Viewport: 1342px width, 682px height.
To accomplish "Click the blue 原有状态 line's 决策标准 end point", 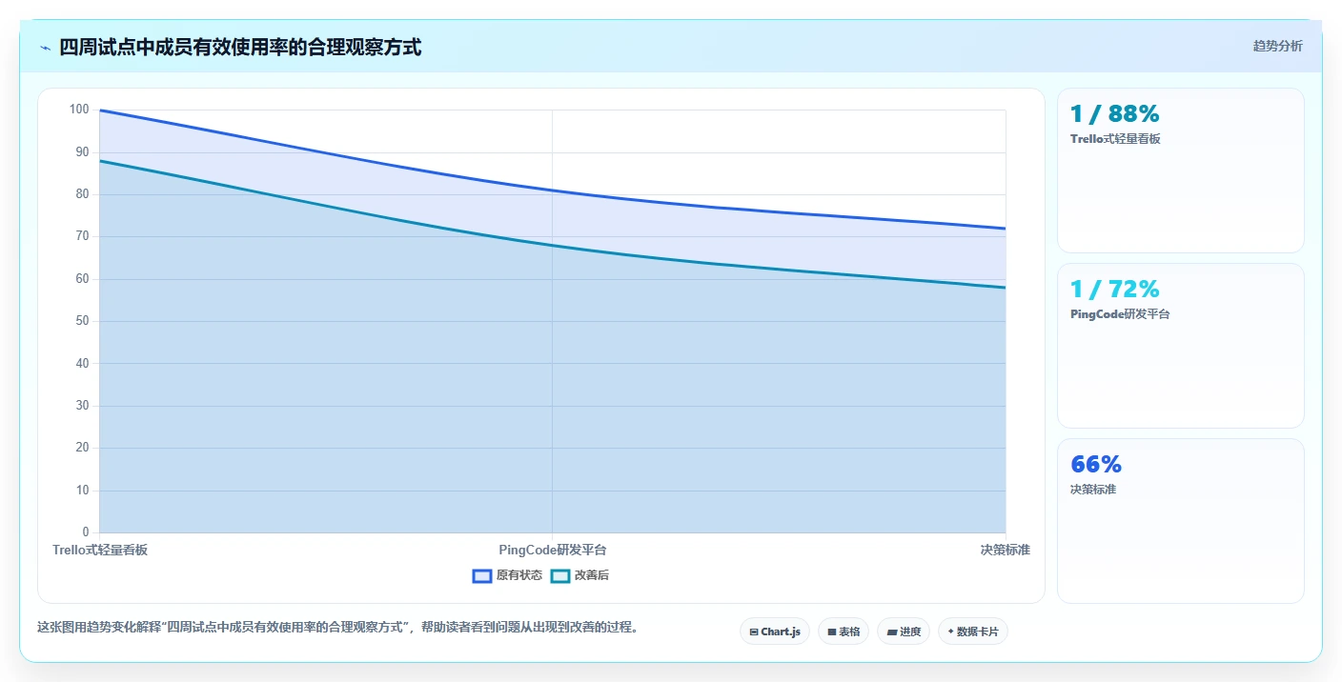I will pyautogui.click(x=1006, y=229).
